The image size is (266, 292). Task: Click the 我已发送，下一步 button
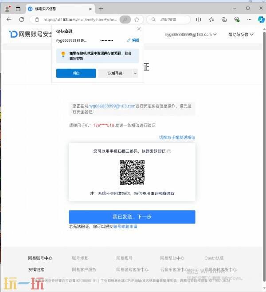(132, 217)
